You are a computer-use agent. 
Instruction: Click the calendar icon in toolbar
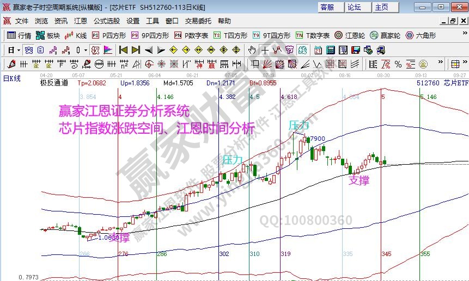pos(318,50)
